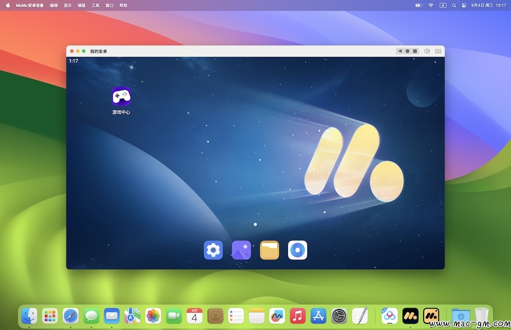Open Contacts from the Dock

tap(215, 316)
